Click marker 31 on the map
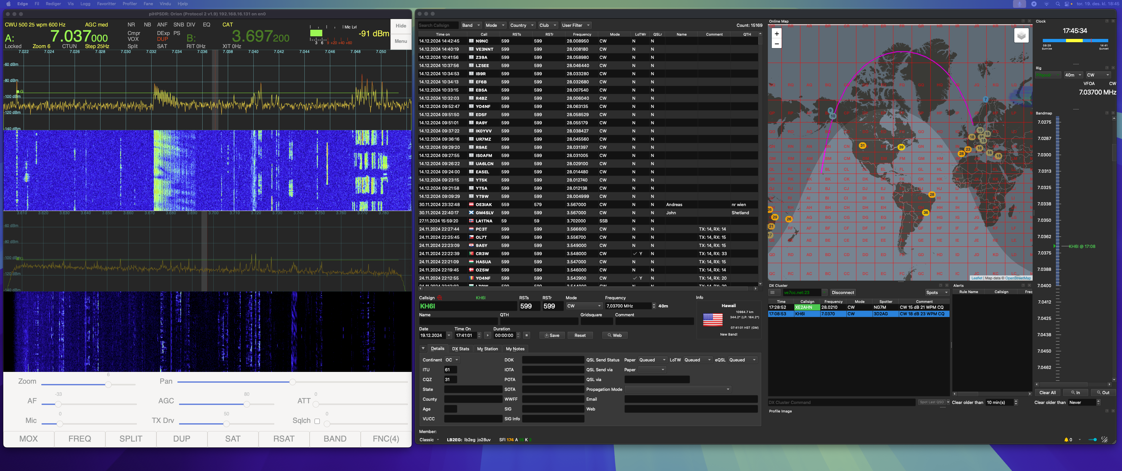 tap(862, 146)
